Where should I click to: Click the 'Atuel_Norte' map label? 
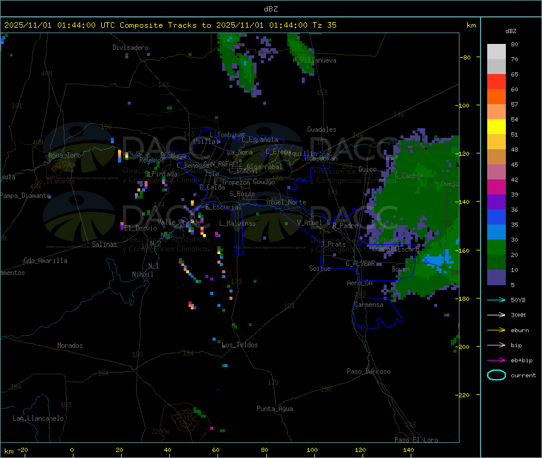click(286, 202)
